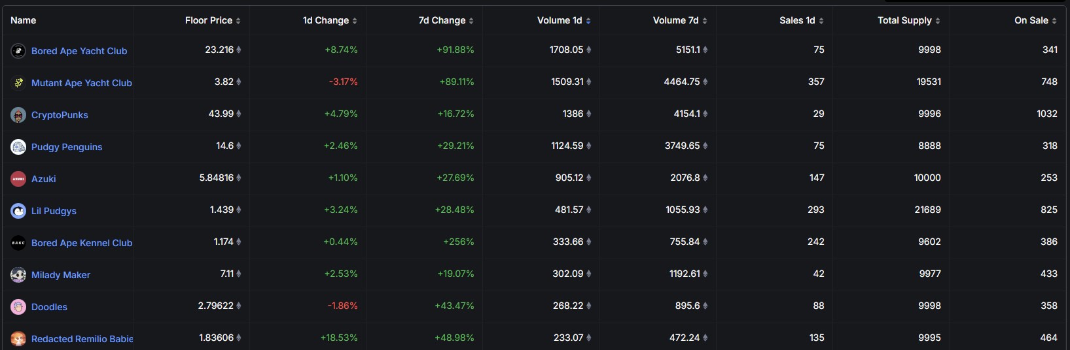Open the Bored Ape Yacht Club collection link
Viewport: 1070px width, 350px height.
(x=79, y=51)
